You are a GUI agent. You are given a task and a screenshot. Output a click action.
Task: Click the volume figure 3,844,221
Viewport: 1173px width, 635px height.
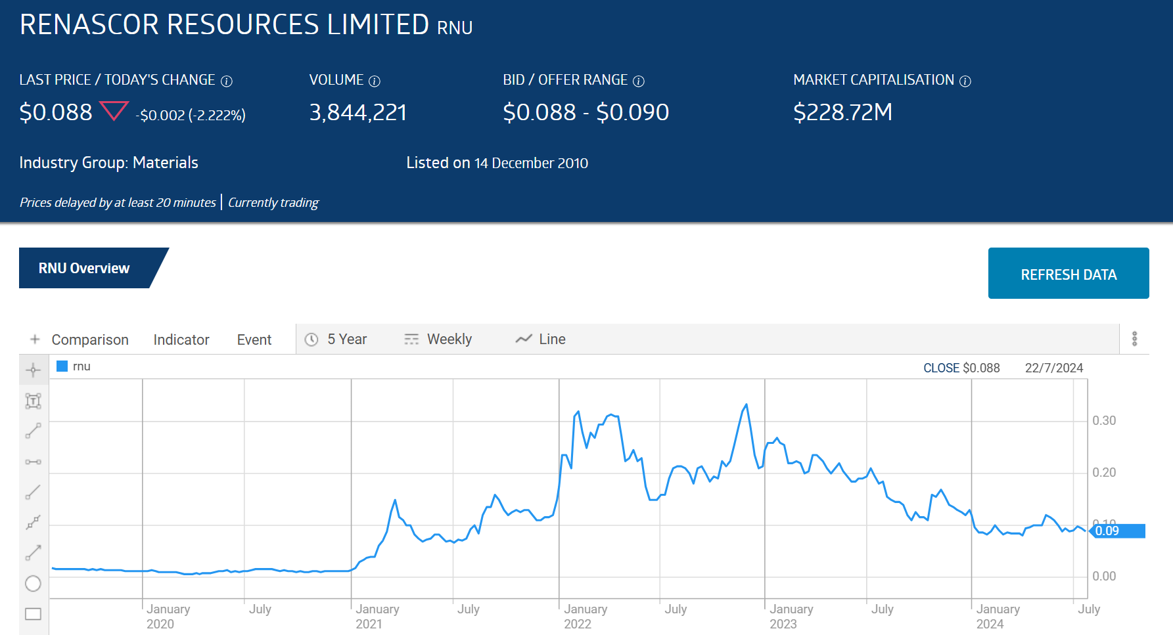coord(358,112)
